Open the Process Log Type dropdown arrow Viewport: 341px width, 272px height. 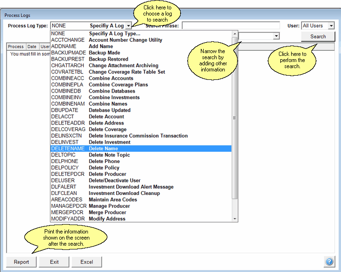[x=128, y=26]
